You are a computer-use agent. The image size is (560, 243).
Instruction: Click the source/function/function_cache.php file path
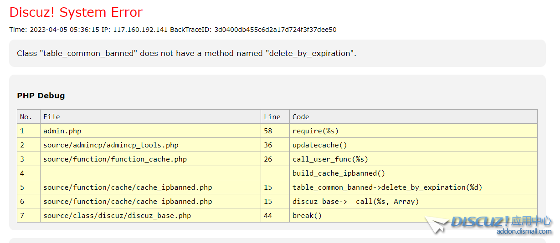pyautogui.click(x=115, y=159)
